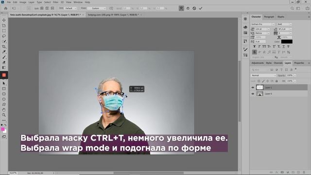Image resolution: width=311 pixels, height=175 pixels.
Task: Toggle Underline text style
Action: click(x=283, y=47)
